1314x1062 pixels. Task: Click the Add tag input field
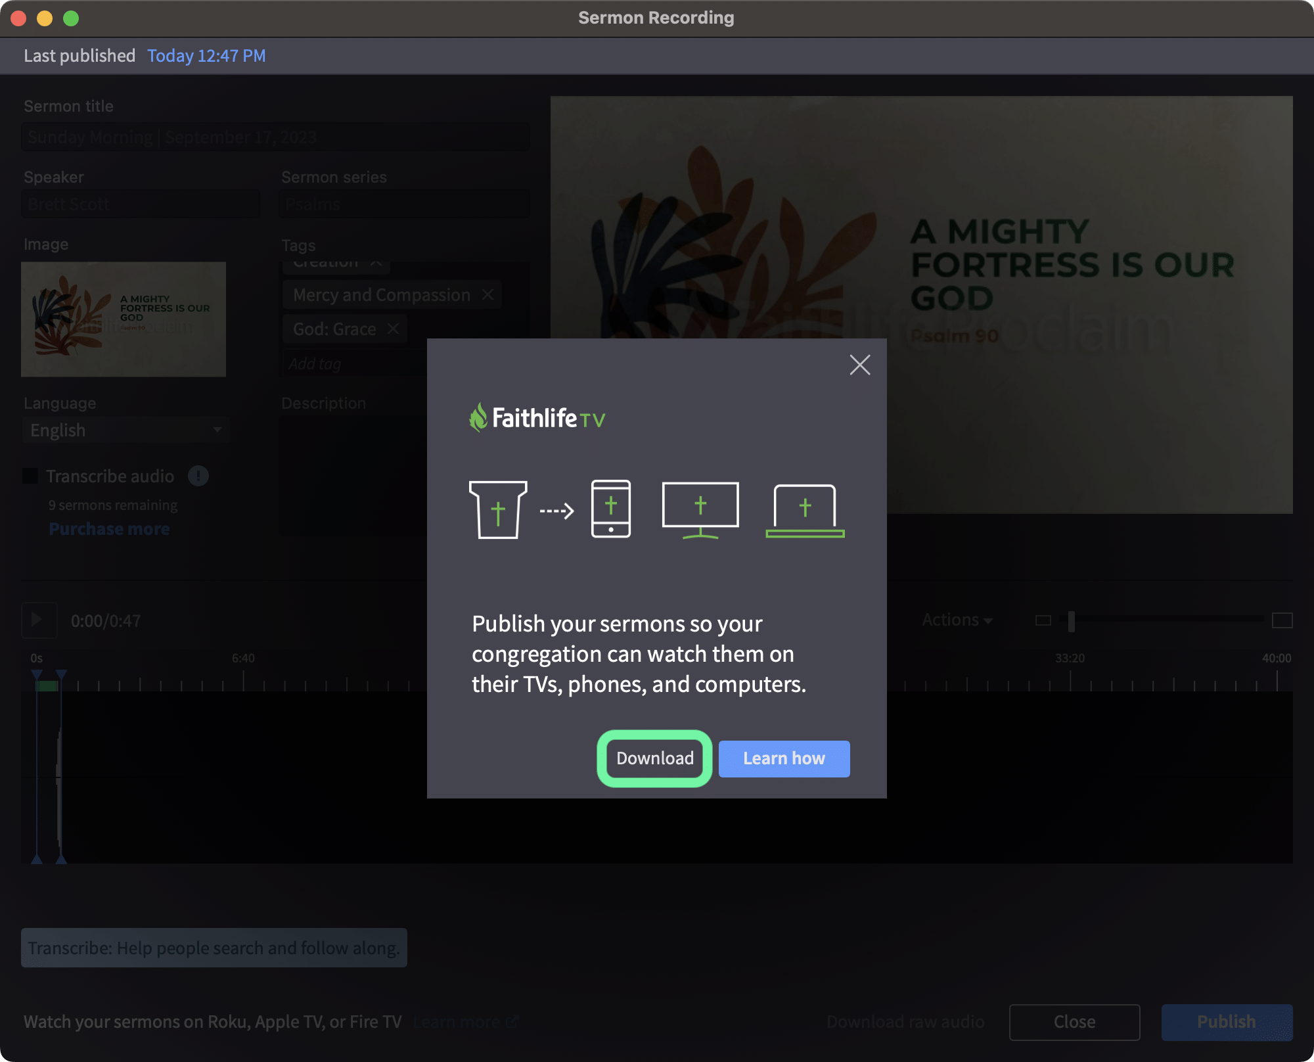[x=355, y=363]
